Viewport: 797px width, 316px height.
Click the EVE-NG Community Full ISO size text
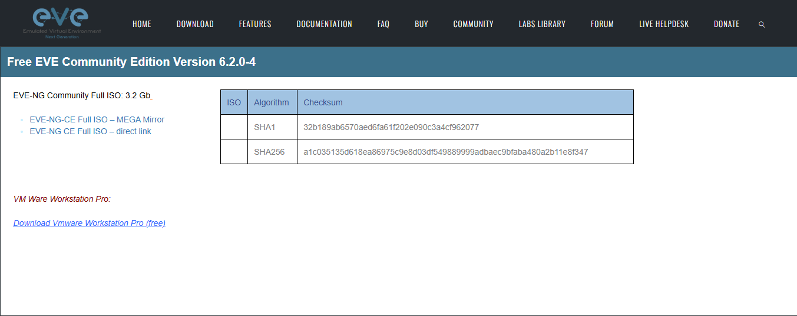coord(82,95)
